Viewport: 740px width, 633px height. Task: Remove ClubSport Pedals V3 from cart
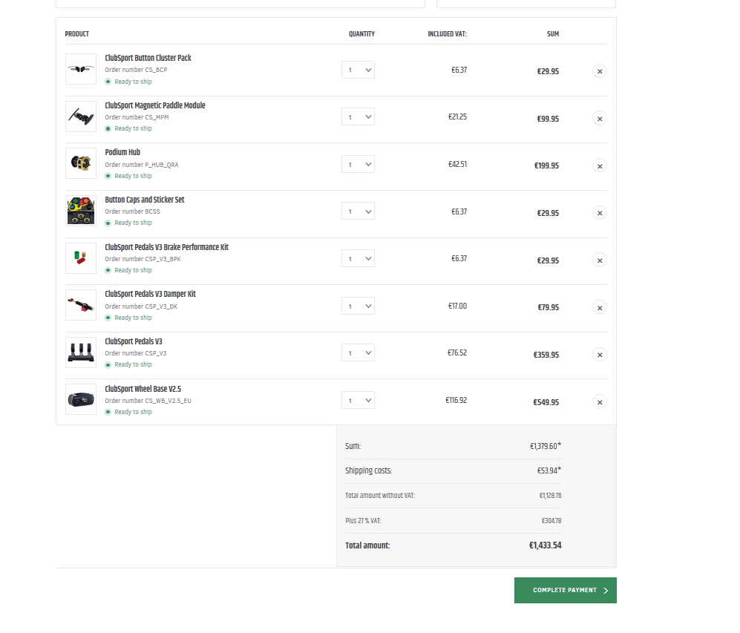[x=600, y=355]
